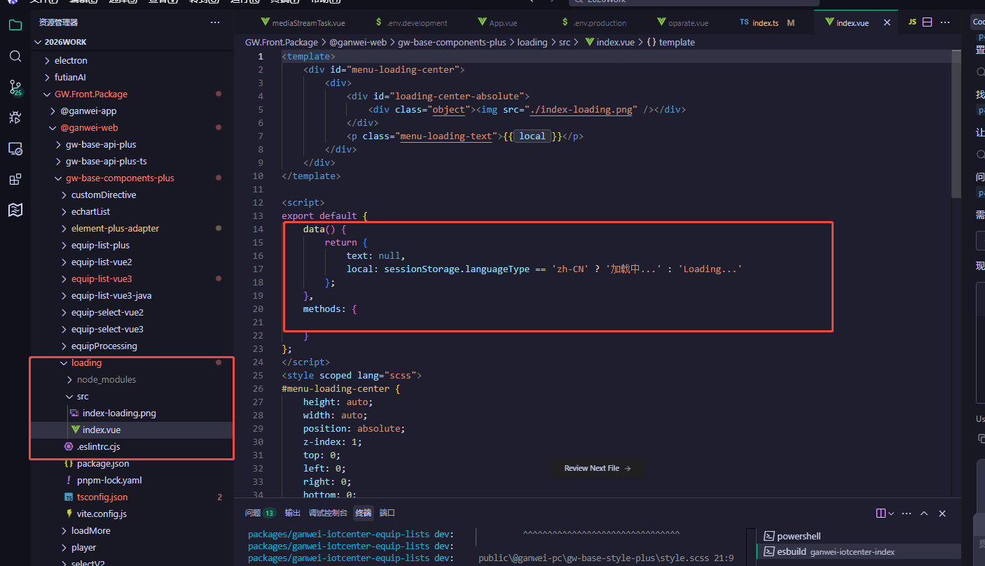Click Review Next File button
The height and width of the screenshot is (566, 985).
click(x=598, y=468)
